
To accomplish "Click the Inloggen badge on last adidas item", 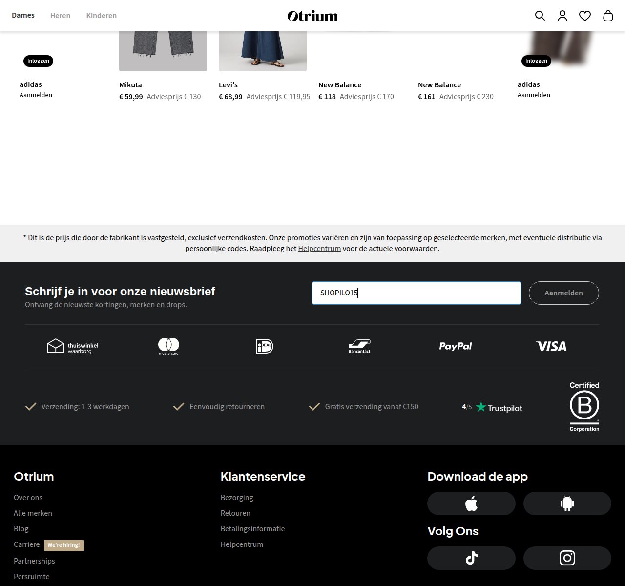I will pyautogui.click(x=536, y=61).
